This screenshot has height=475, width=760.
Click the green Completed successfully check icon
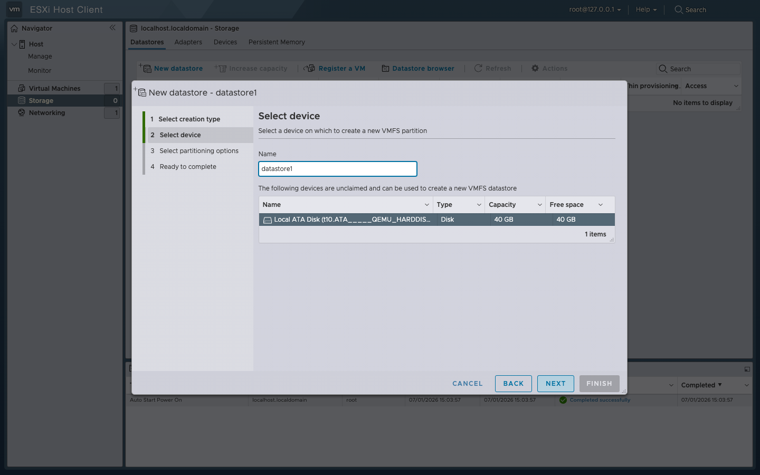[x=563, y=400]
